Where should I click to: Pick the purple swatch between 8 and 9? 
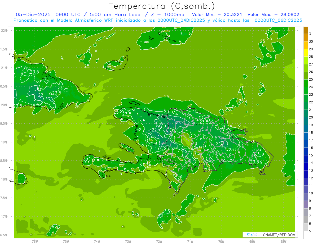point(306,205)
